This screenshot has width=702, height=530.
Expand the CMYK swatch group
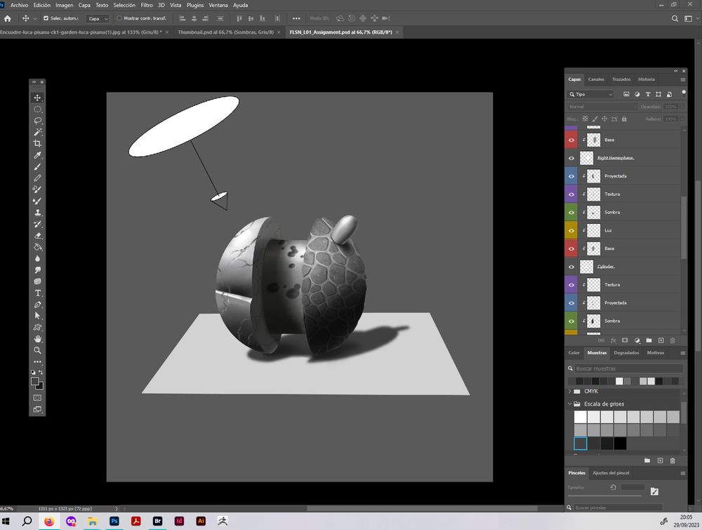[x=569, y=391]
